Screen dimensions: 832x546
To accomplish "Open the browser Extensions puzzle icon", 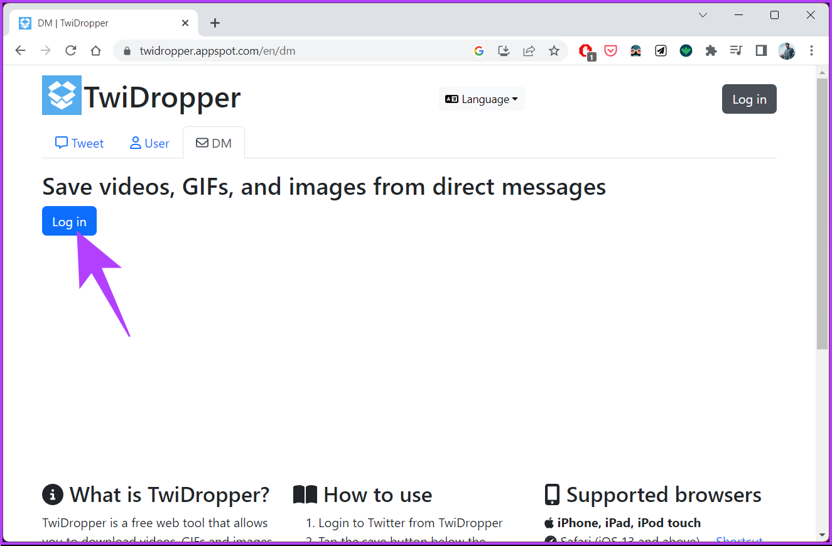I will click(711, 50).
